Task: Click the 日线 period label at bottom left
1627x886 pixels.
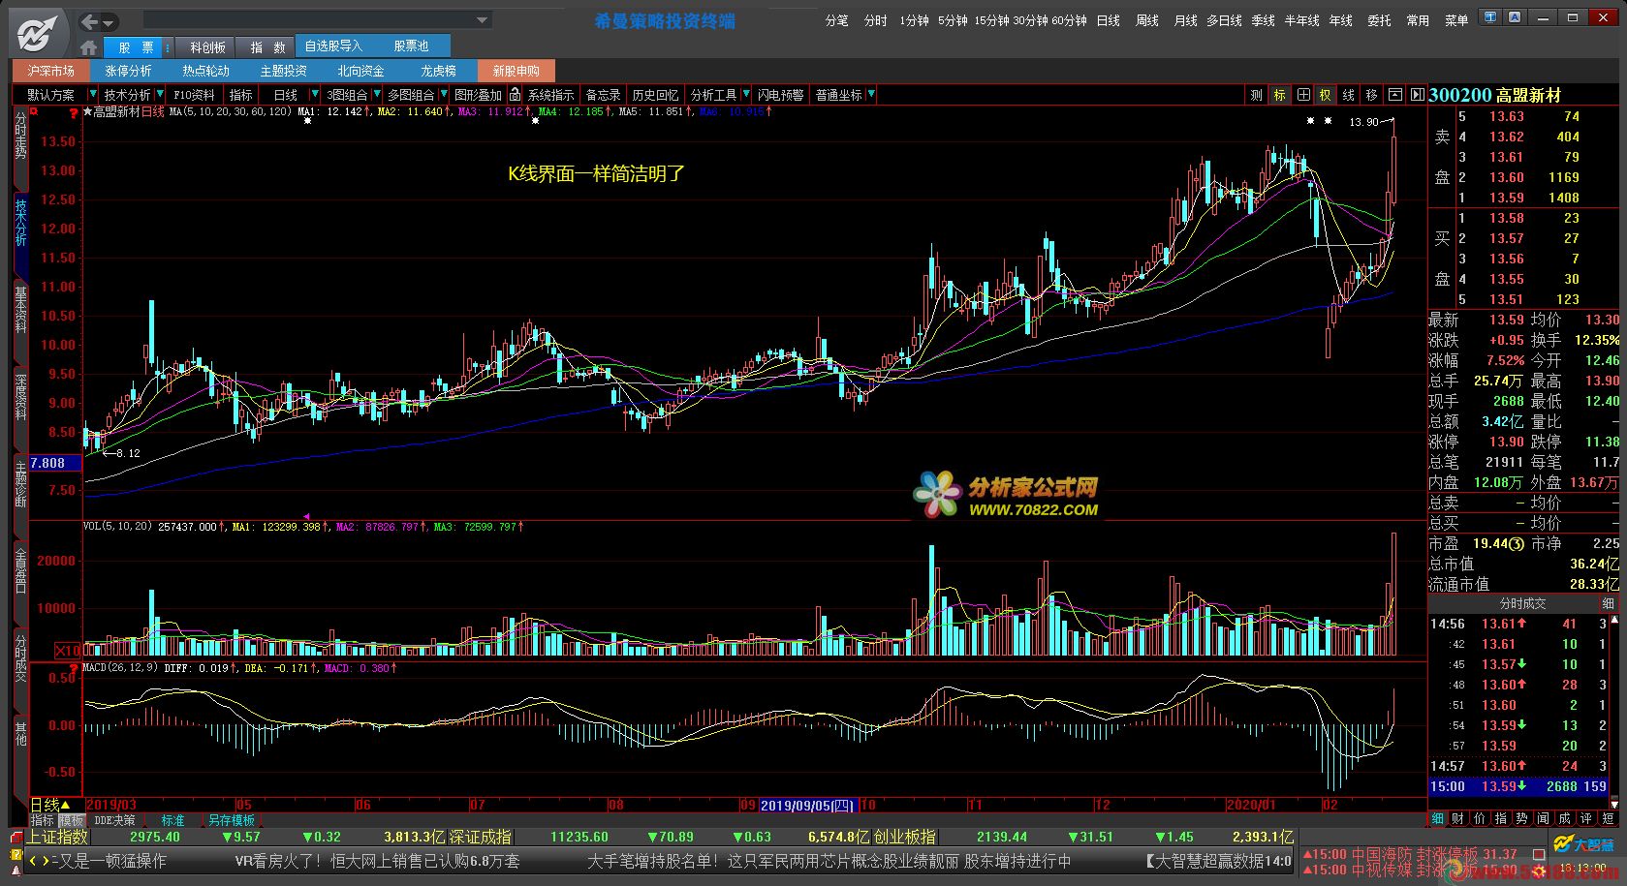Action: coord(50,805)
